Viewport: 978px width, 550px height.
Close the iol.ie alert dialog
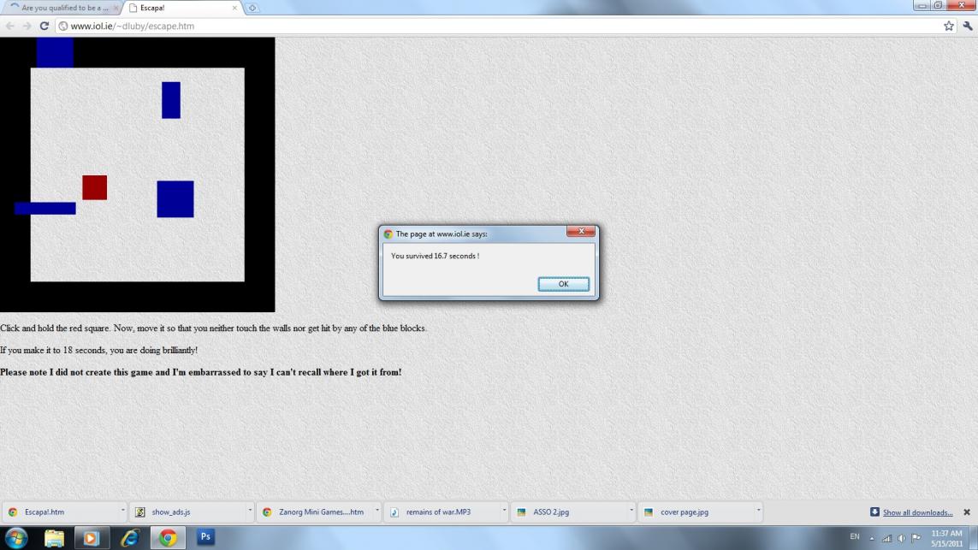point(581,231)
